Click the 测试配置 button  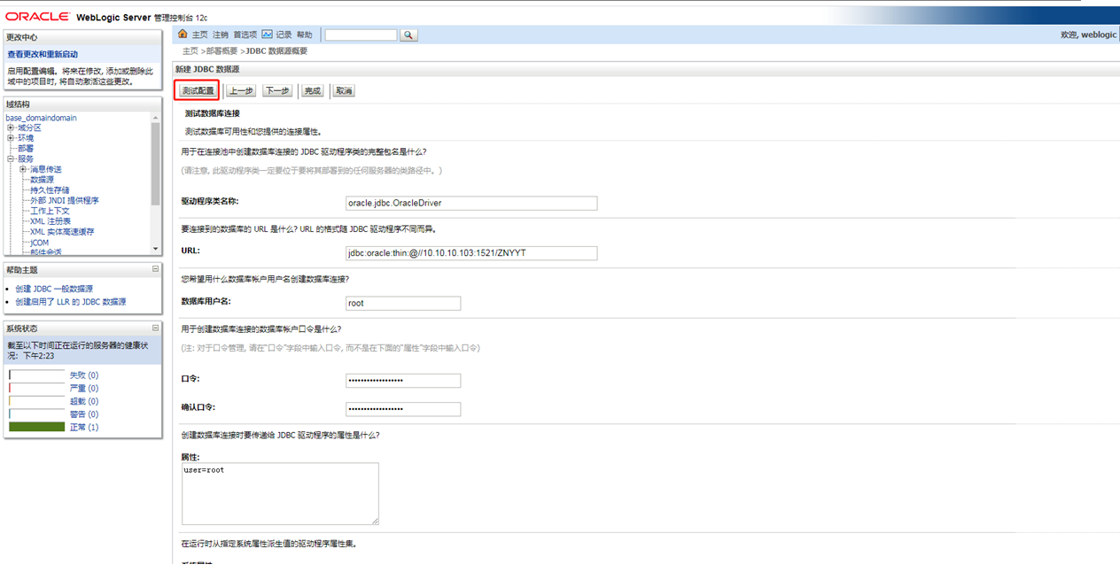[x=198, y=90]
